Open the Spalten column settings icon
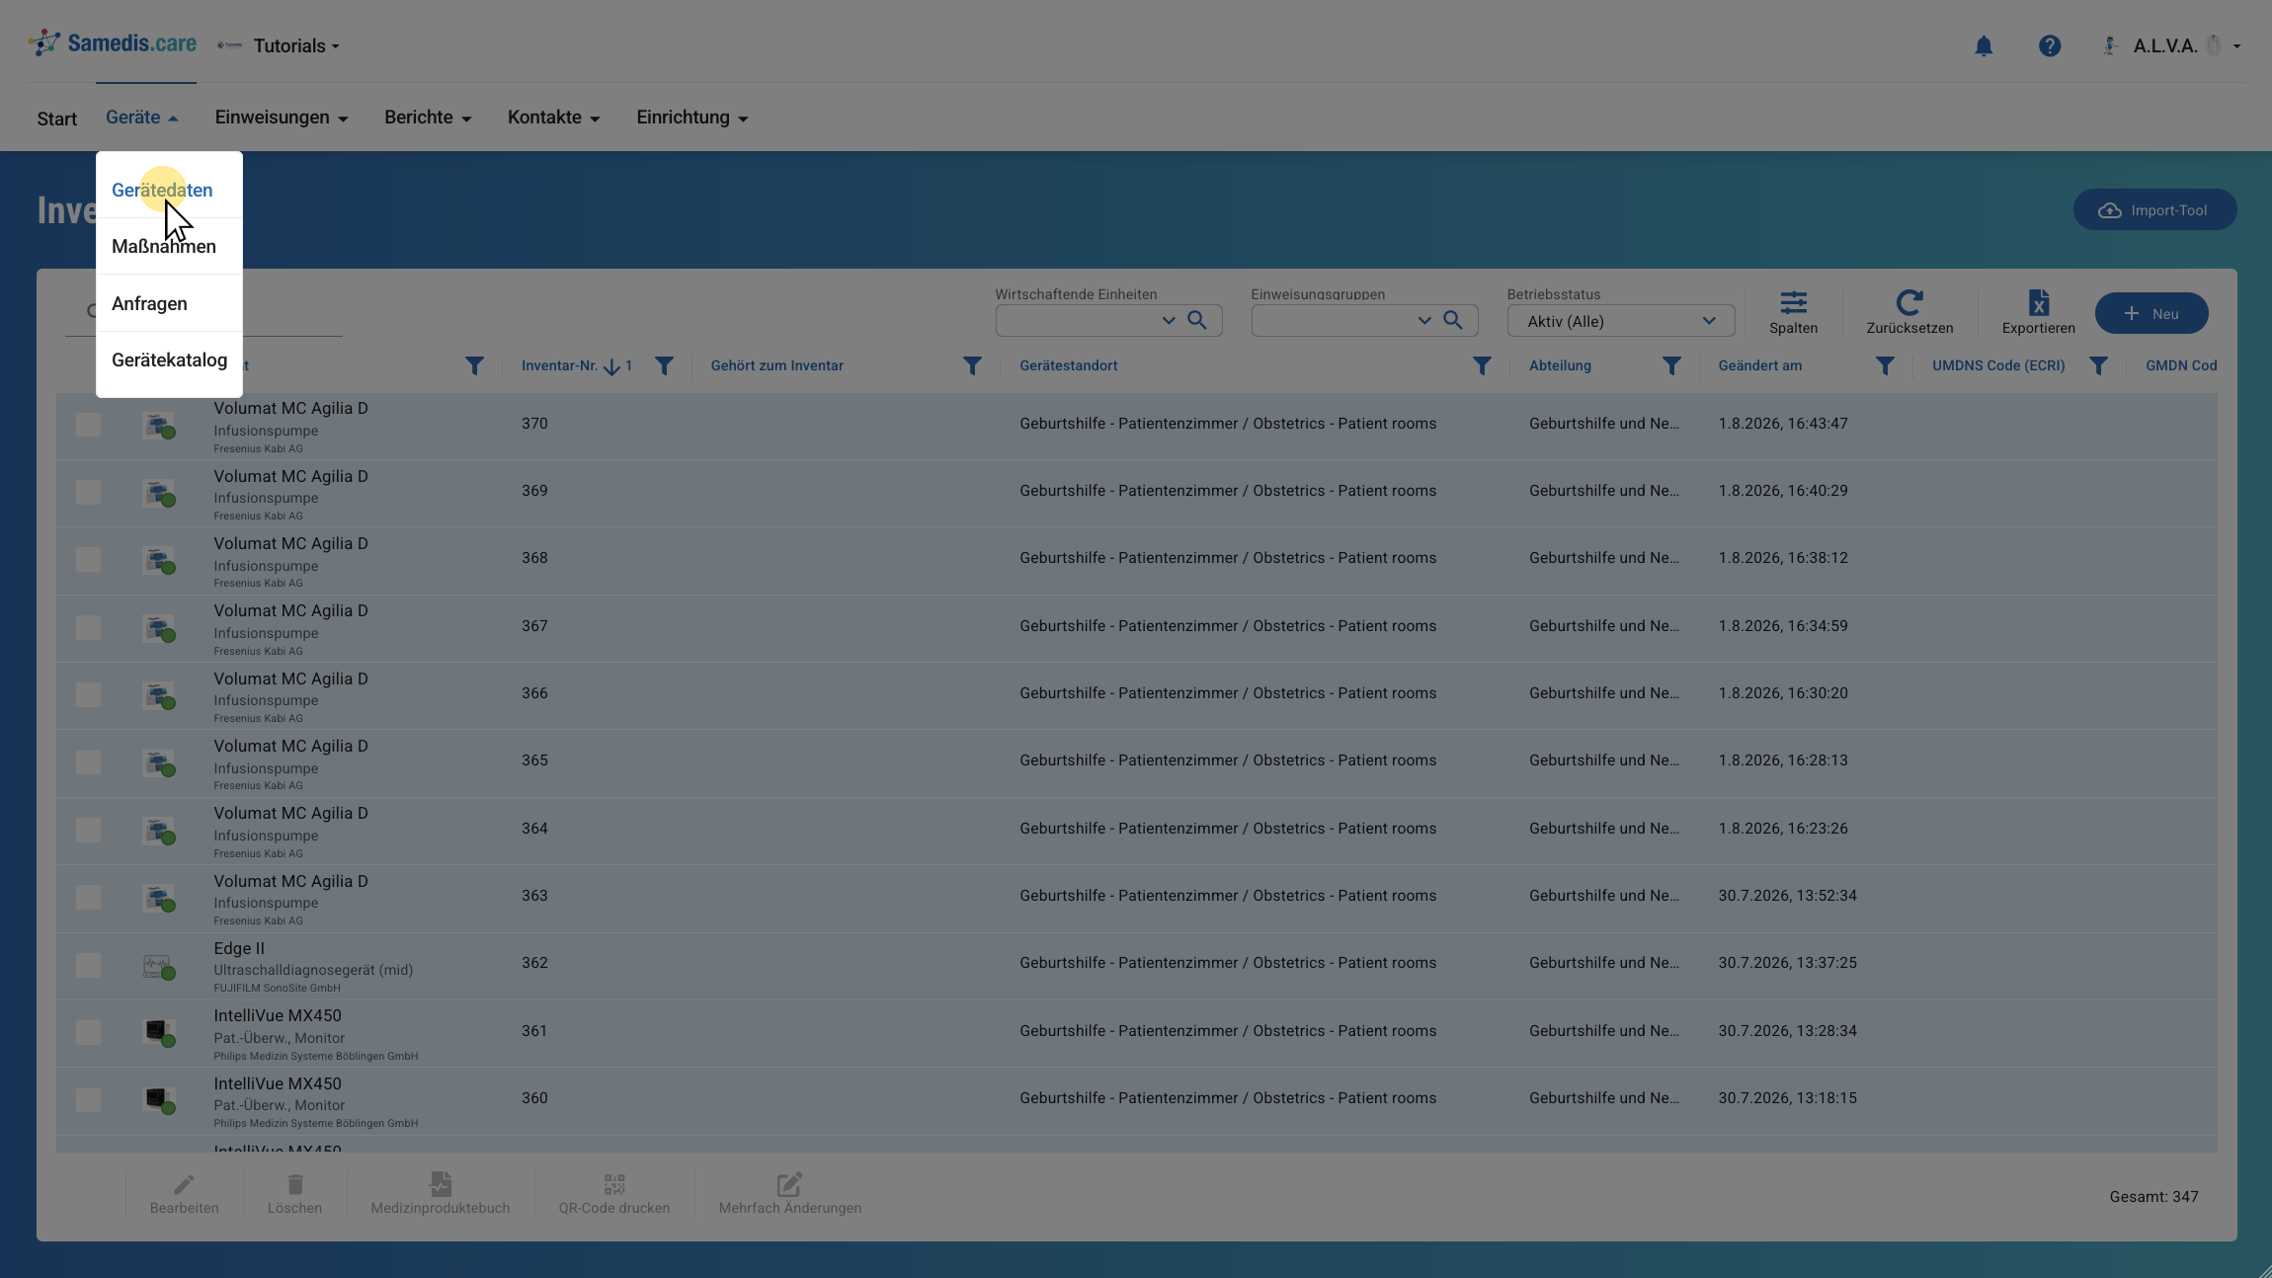Viewport: 2272px width, 1278px height. pyautogui.click(x=1793, y=302)
